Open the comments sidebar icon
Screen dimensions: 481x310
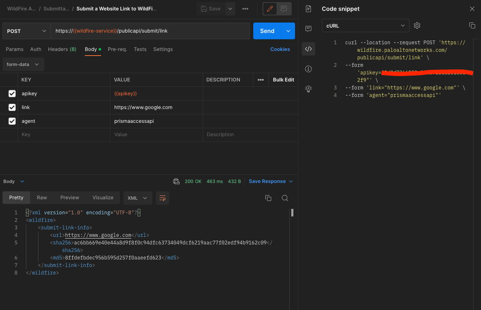308,29
